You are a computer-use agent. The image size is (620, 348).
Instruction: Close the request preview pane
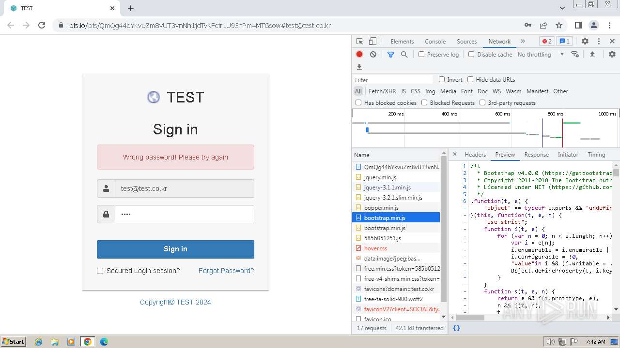click(x=454, y=155)
